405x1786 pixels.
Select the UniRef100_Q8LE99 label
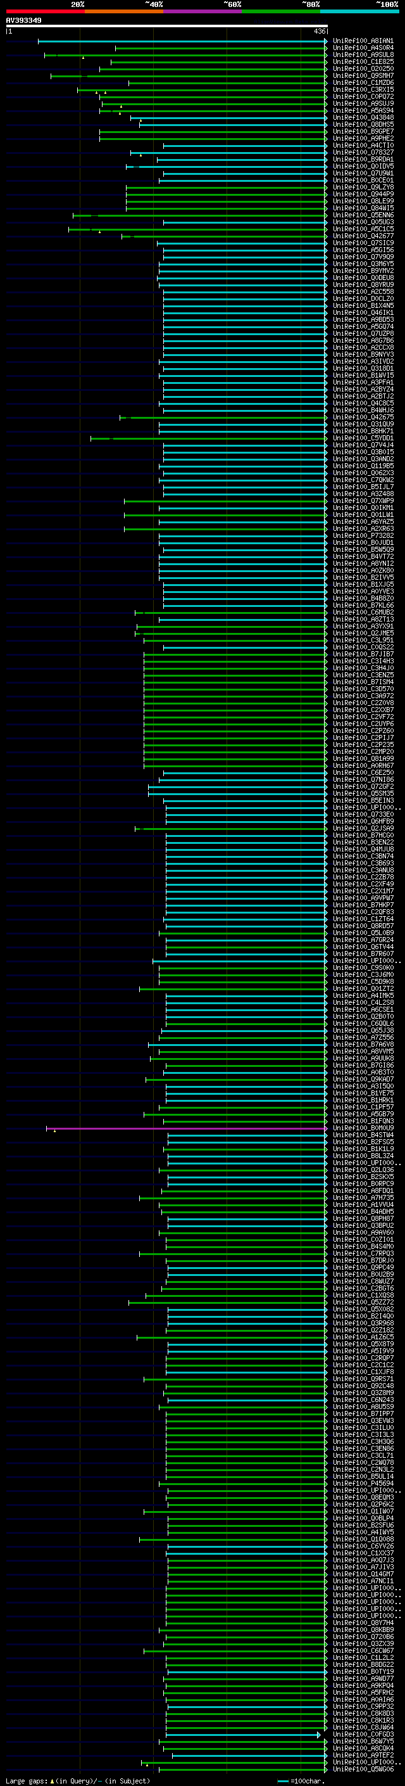click(363, 201)
